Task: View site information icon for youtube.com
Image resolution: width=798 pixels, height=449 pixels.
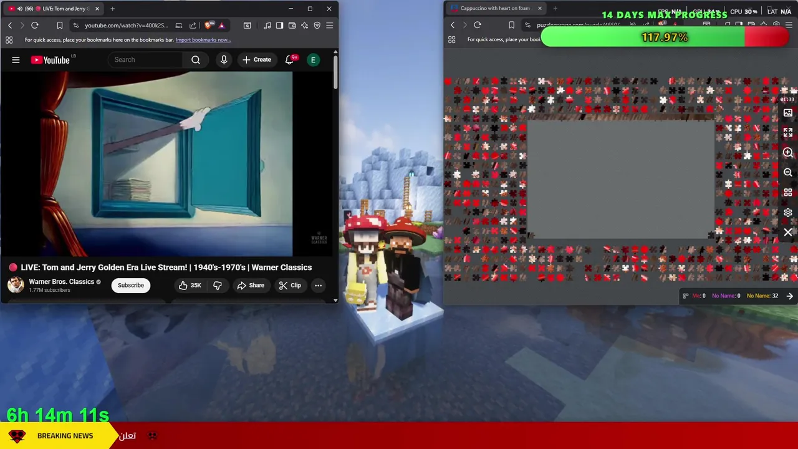Action: tap(75, 26)
